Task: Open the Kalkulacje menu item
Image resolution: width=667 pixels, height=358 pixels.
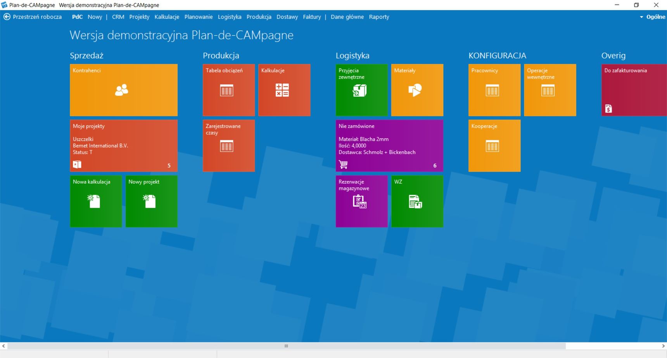Action: [167, 17]
